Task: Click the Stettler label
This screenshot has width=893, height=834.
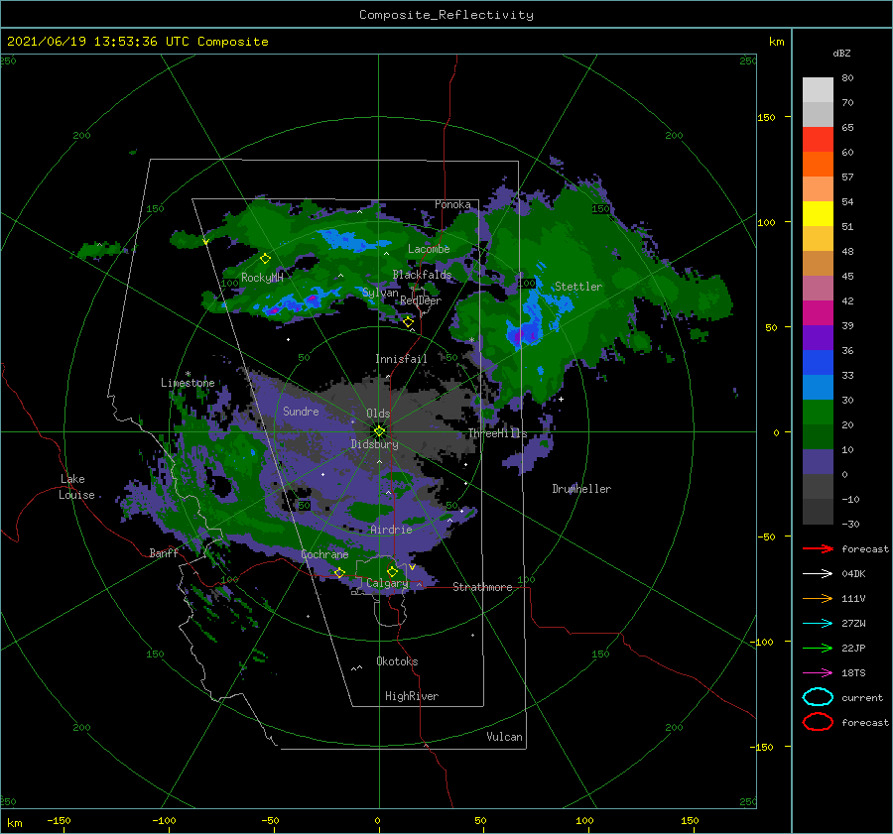Action: coord(578,287)
